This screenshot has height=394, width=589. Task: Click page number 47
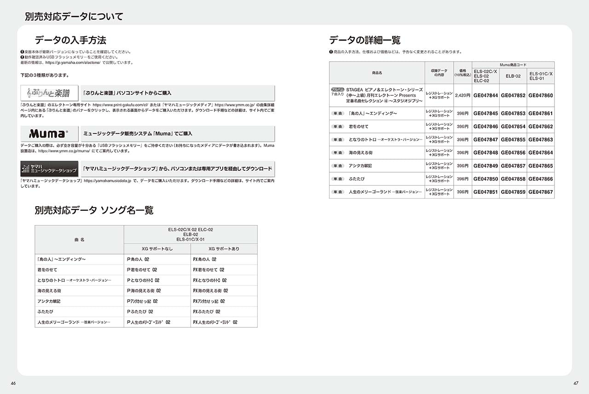click(576, 383)
